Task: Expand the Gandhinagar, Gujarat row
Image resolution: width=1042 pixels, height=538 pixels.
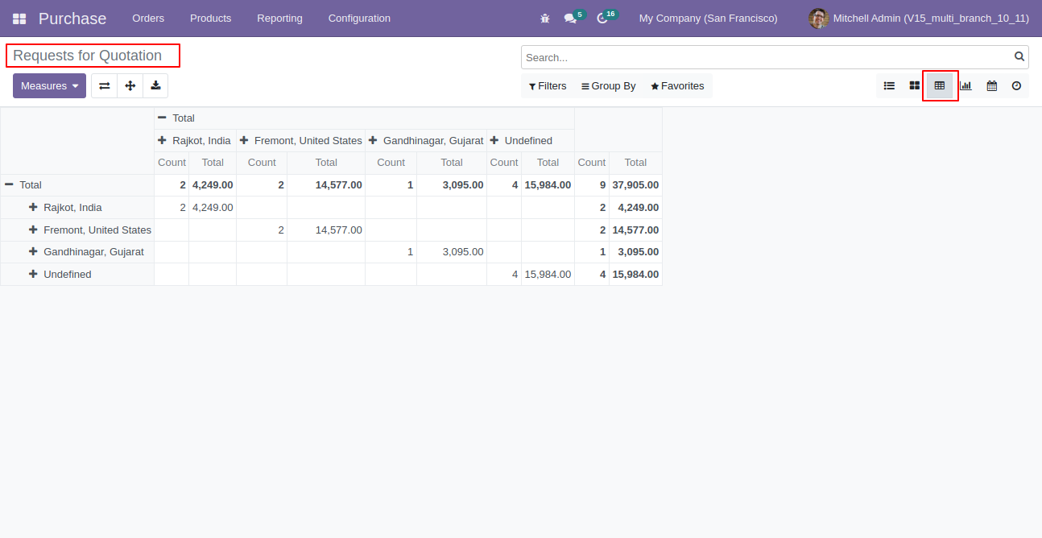Action: (77, 252)
